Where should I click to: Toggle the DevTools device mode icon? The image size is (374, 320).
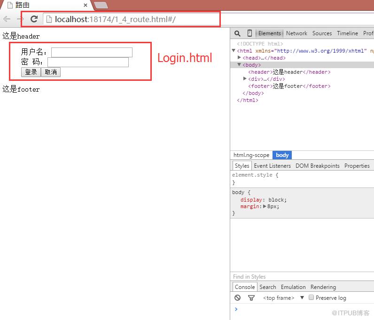(249, 33)
